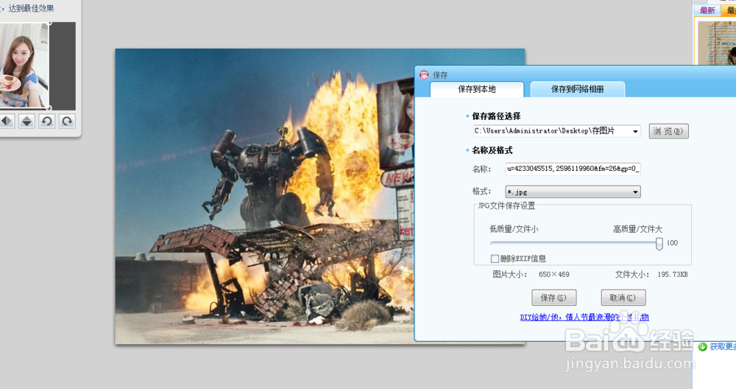Image resolution: width=736 pixels, height=389 pixels.
Task: Click the robot explosion image on canvas
Action: coord(265,197)
